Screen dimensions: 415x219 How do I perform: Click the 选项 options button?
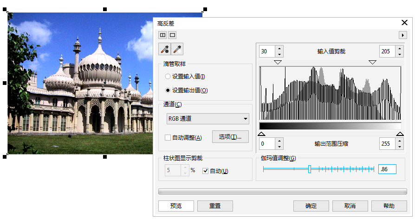[230, 137]
